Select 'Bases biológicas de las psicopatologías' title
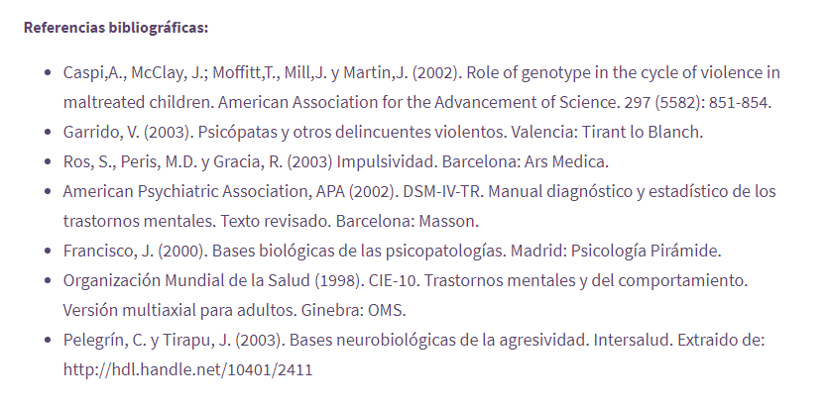The height and width of the screenshot is (407, 828). (x=359, y=251)
